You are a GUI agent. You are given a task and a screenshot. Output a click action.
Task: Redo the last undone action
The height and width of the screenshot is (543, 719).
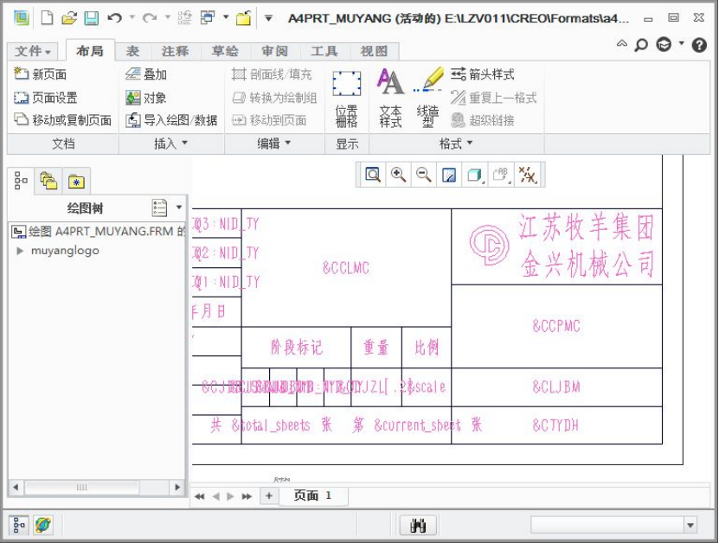coord(150,18)
